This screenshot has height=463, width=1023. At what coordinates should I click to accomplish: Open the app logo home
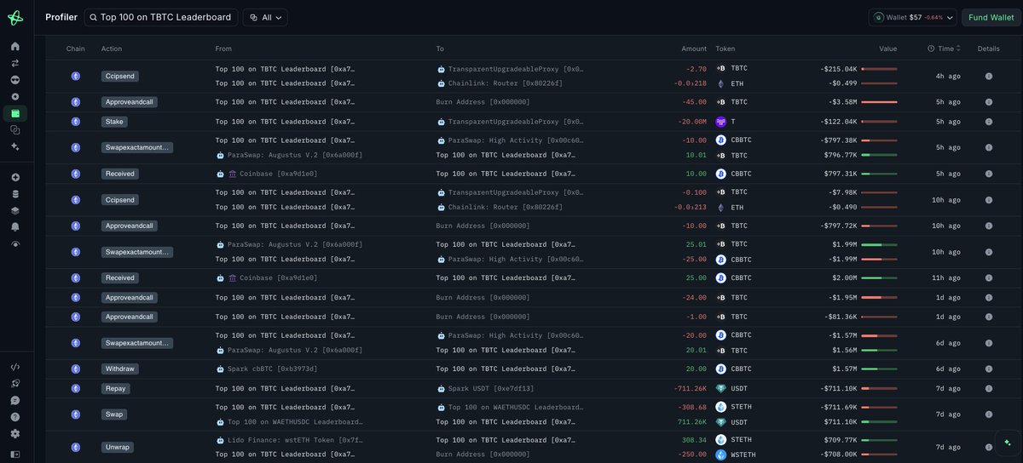pyautogui.click(x=15, y=17)
